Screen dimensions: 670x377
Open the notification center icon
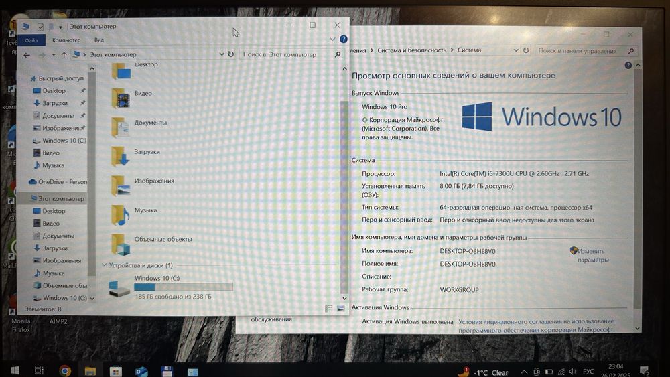coord(644,370)
